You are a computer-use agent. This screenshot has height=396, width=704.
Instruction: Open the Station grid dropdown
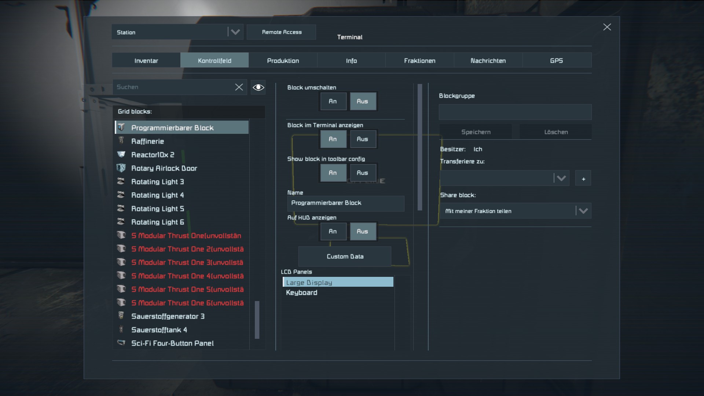(235, 32)
